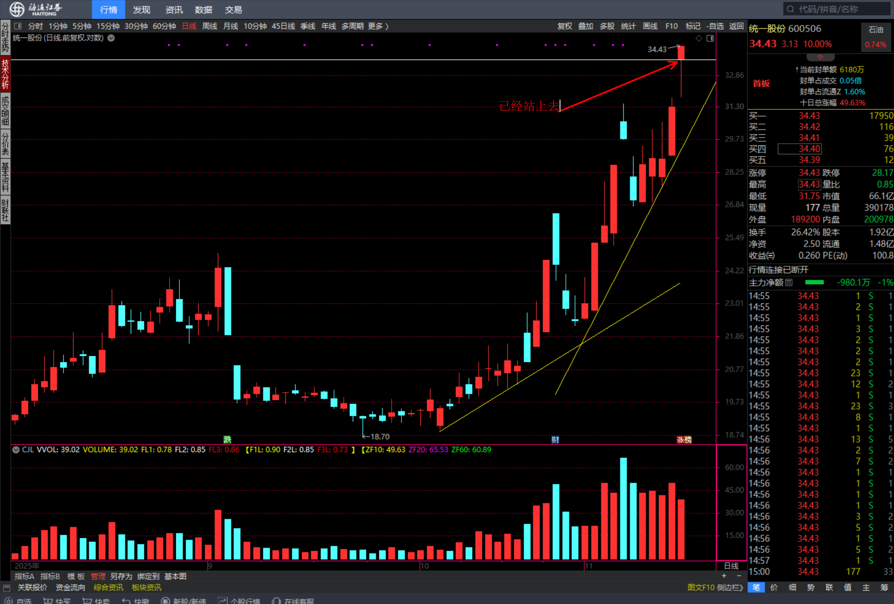Screen dimensions: 894x604
Task: Expand the CJL indicator dropdown arrow
Action: click(x=16, y=450)
